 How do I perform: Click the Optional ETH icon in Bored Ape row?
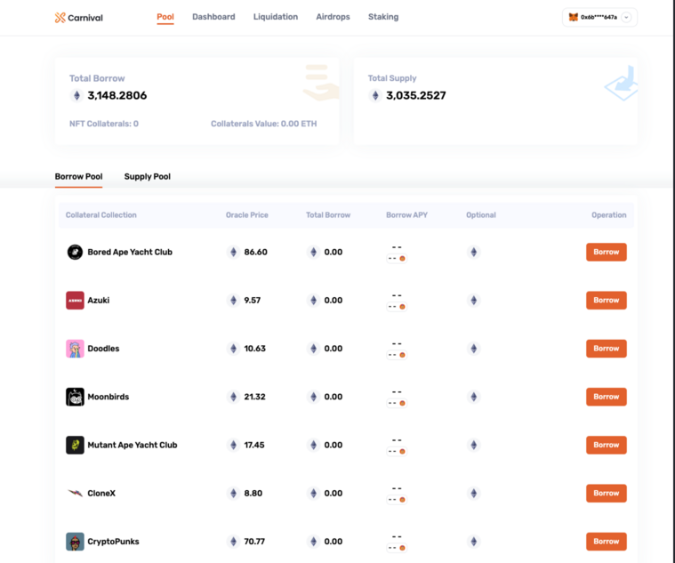click(473, 252)
